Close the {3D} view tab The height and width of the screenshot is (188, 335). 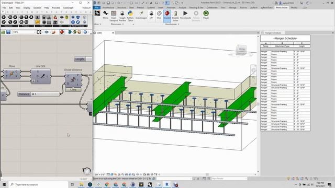pos(113,33)
